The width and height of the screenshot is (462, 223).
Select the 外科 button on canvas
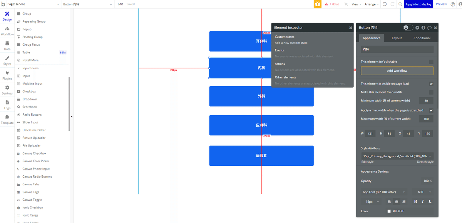tap(261, 96)
